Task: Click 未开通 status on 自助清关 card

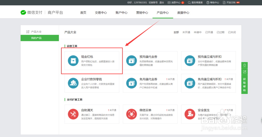Action: [113, 110]
